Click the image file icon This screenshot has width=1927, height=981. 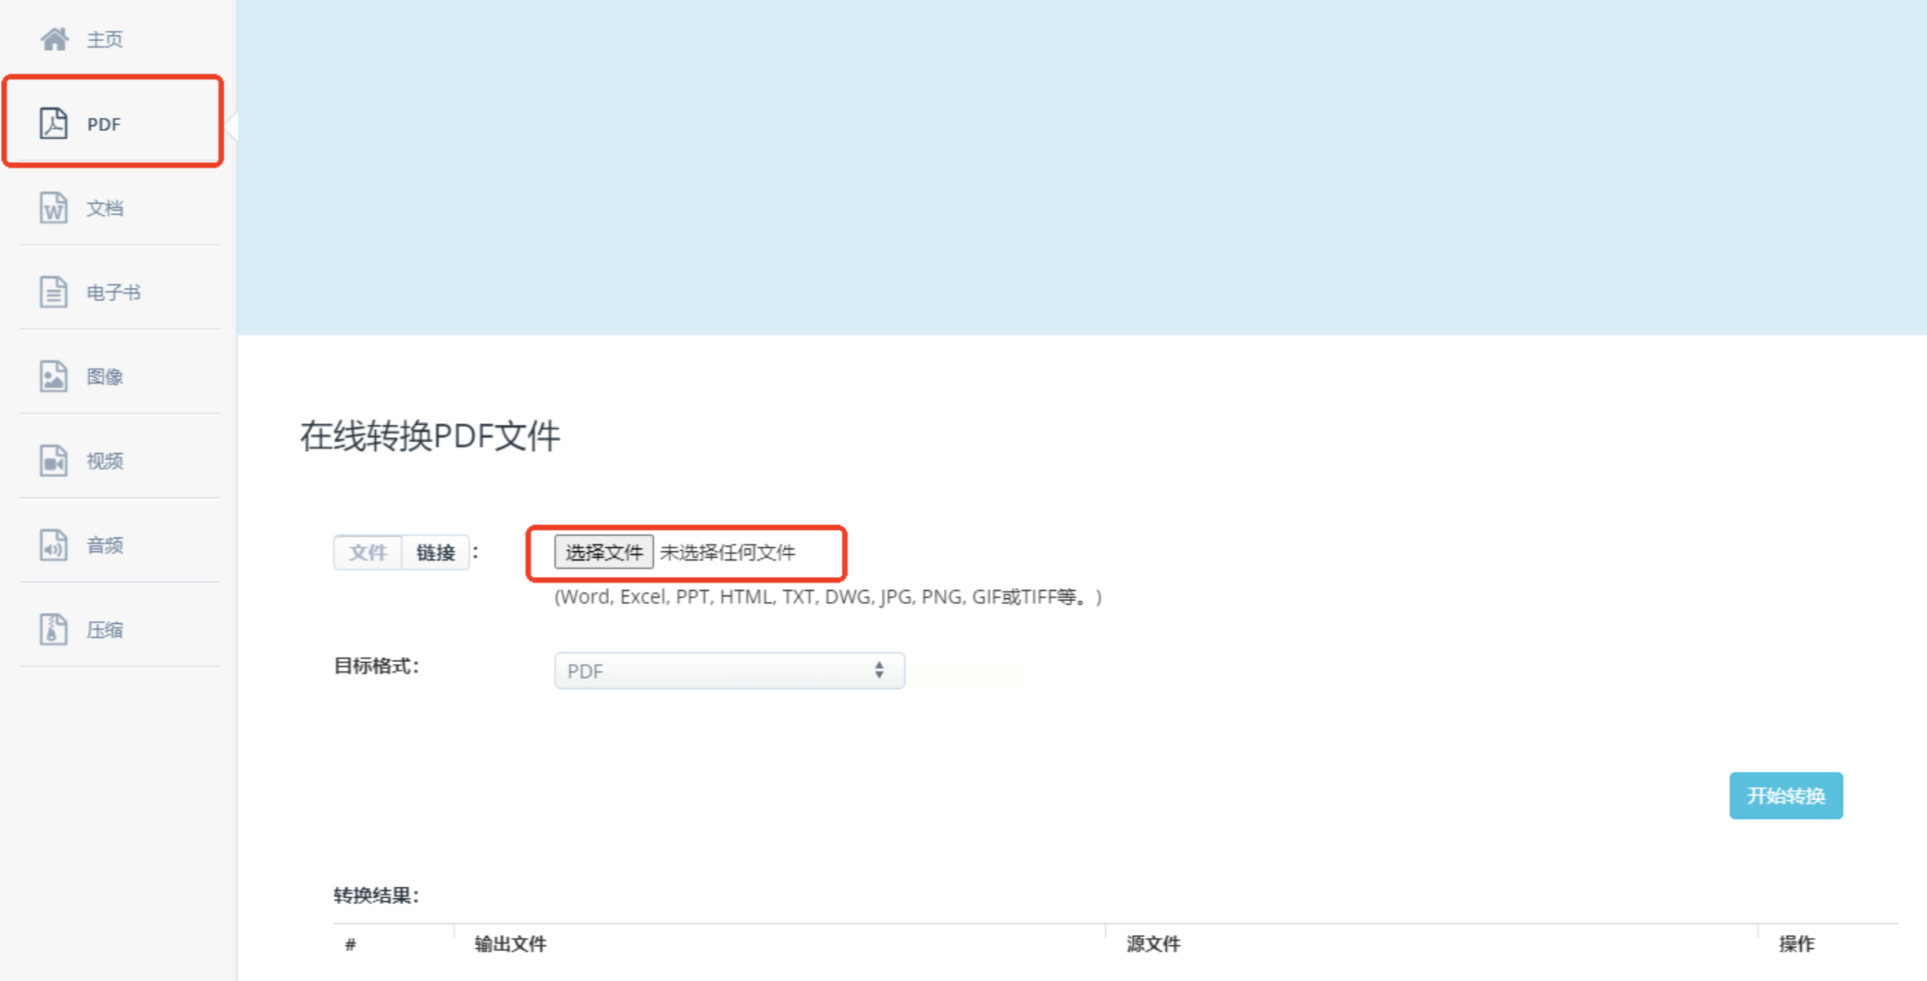[53, 376]
